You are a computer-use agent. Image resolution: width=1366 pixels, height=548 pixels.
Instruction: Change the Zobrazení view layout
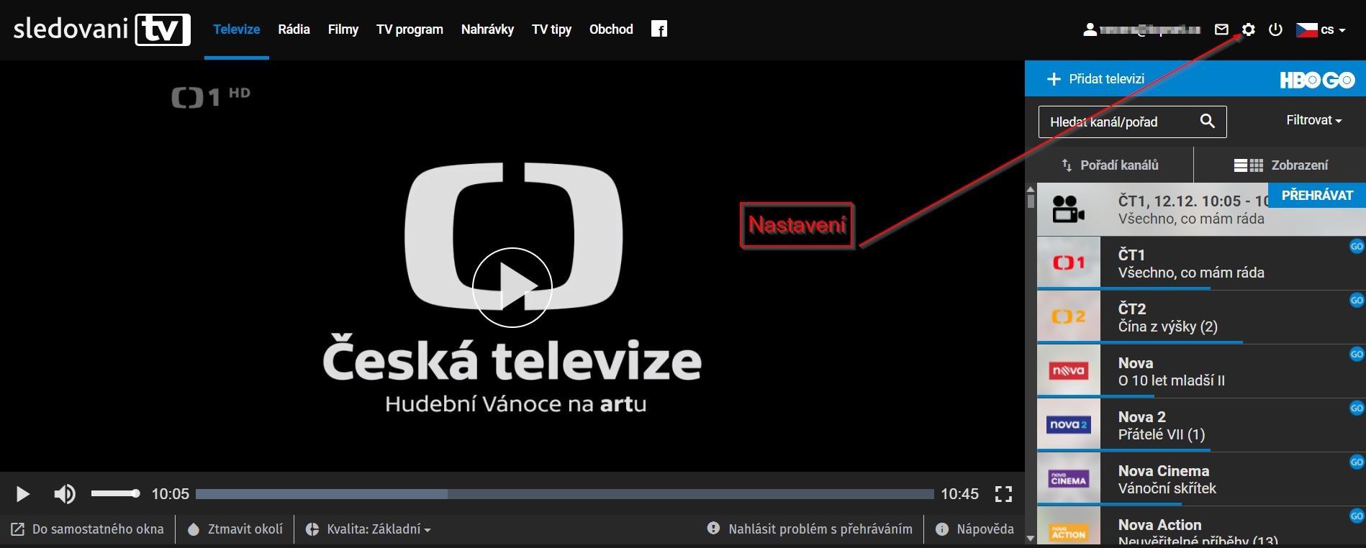[1281, 165]
